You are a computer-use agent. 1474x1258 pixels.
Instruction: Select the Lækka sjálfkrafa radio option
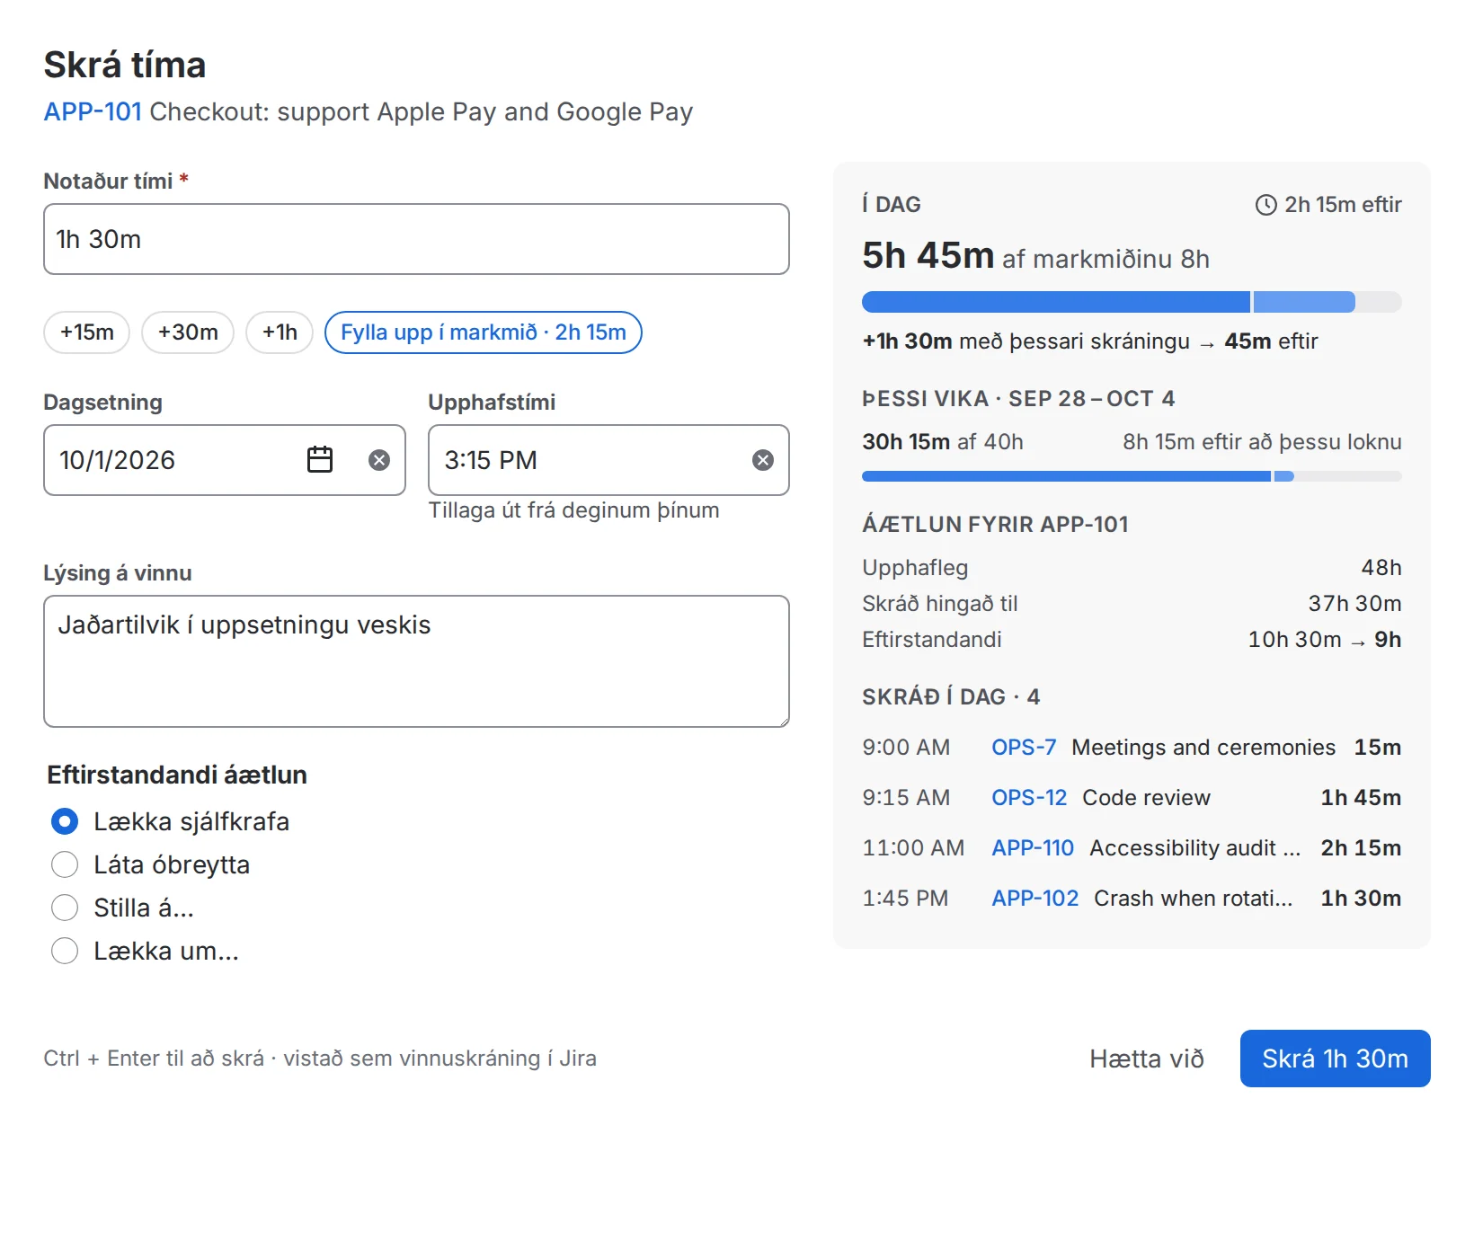click(x=65, y=821)
